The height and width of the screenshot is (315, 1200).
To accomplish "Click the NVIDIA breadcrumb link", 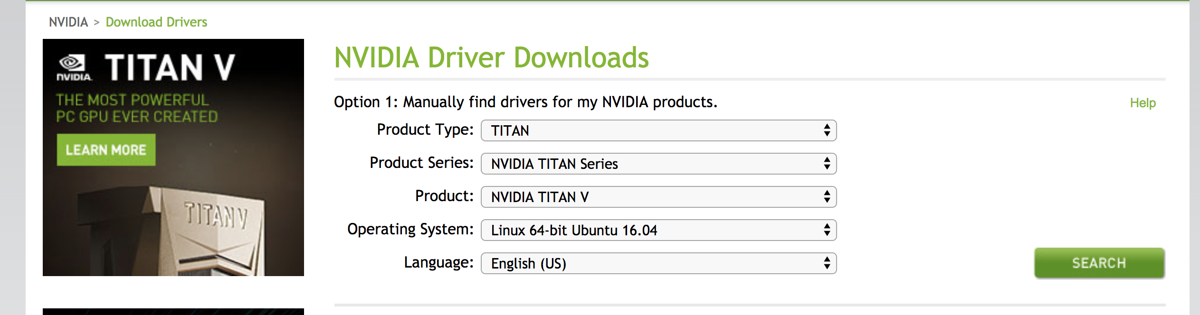I will [x=68, y=22].
